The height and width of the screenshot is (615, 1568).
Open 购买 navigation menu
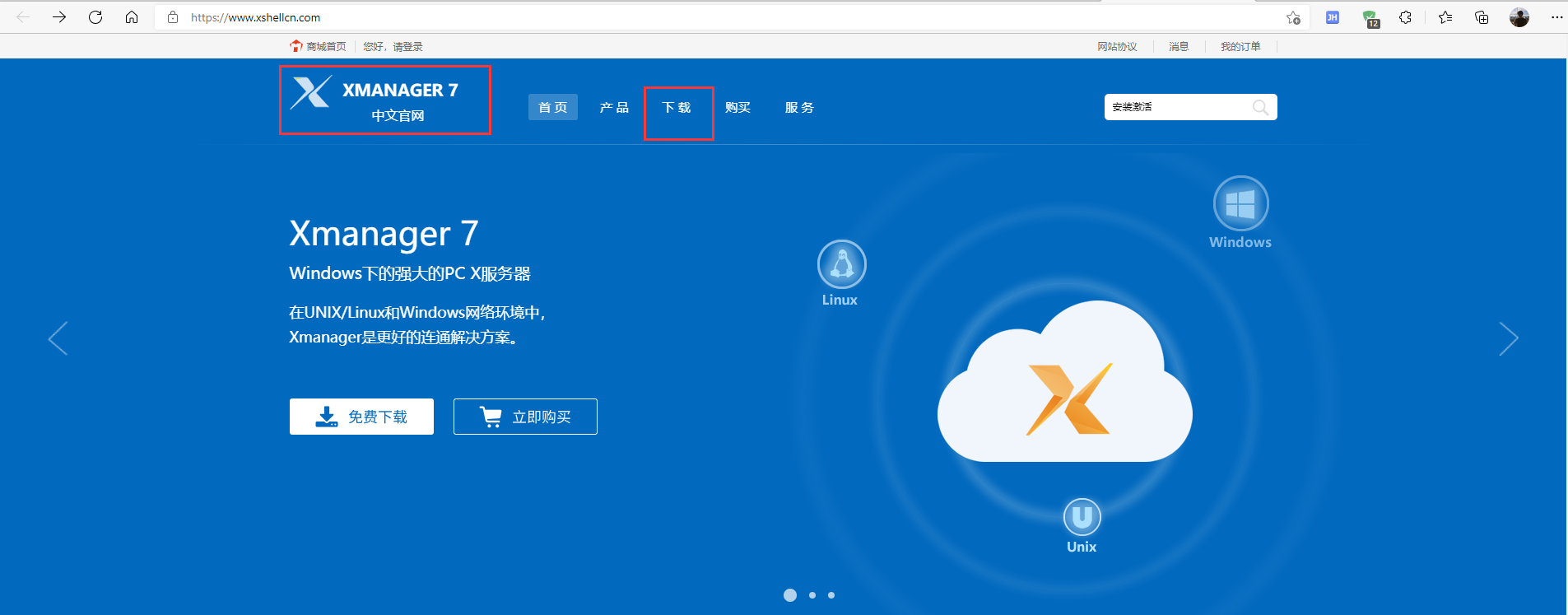click(738, 108)
